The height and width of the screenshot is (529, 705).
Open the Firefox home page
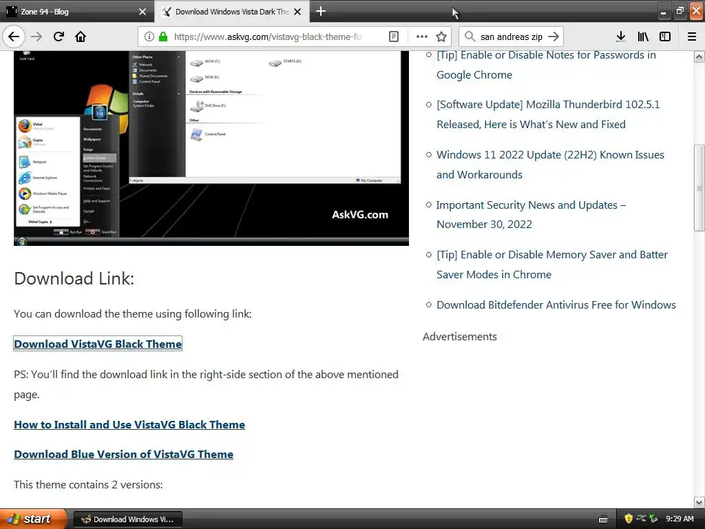pos(81,37)
